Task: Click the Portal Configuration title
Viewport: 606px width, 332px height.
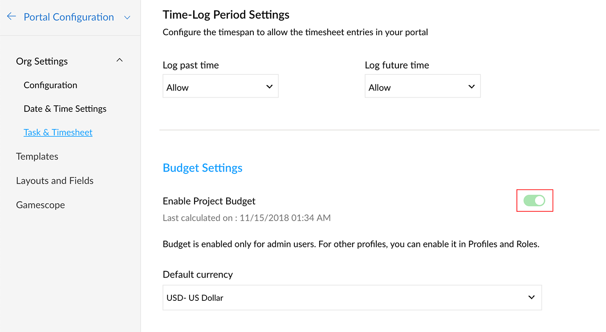Action: [69, 17]
